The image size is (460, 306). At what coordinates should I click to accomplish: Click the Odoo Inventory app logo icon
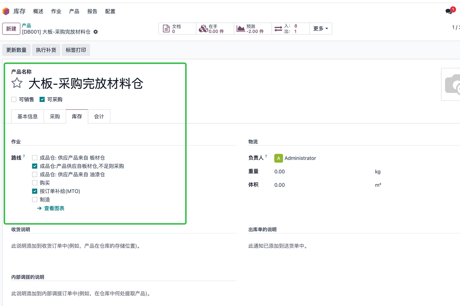pyautogui.click(x=6, y=11)
